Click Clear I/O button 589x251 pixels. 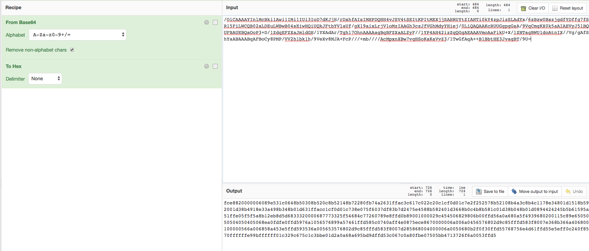[x=533, y=8]
